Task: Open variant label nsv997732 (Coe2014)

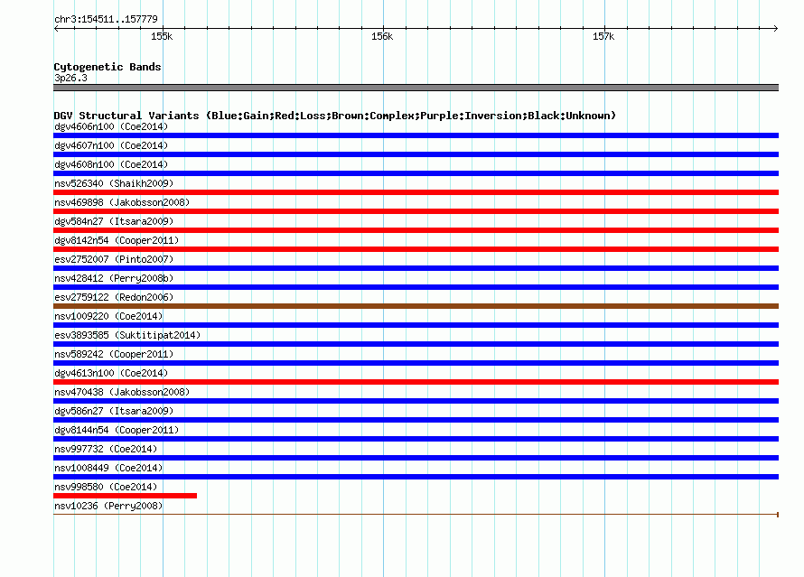Action: (106, 449)
